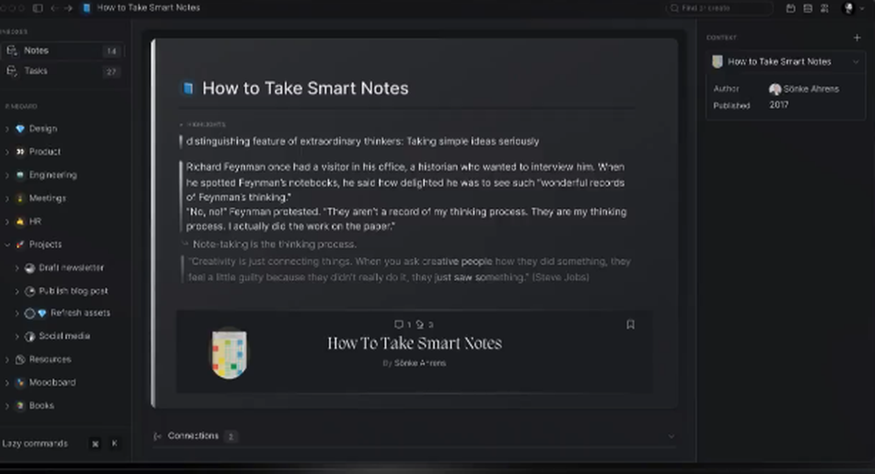Click the blue book icon in title bar
Image resolution: width=875 pixels, height=474 pixels.
pos(87,9)
